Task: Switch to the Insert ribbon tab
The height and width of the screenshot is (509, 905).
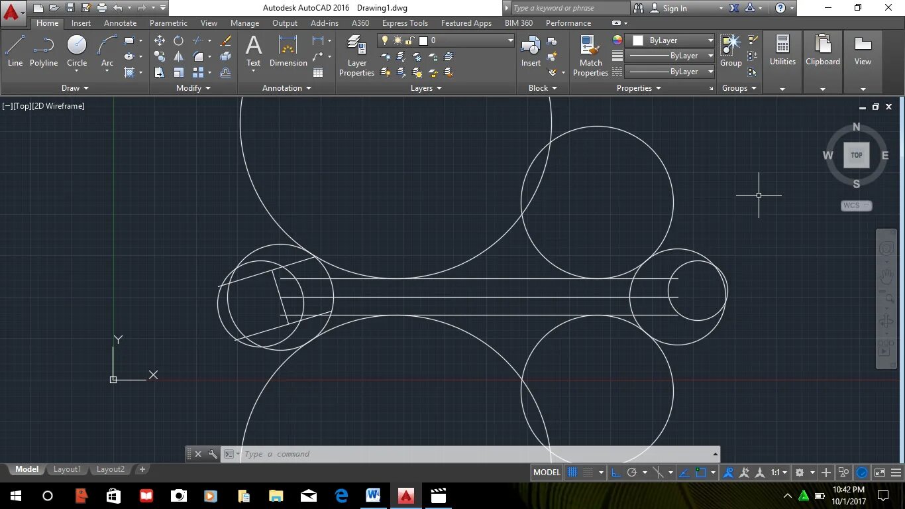Action: pos(81,23)
